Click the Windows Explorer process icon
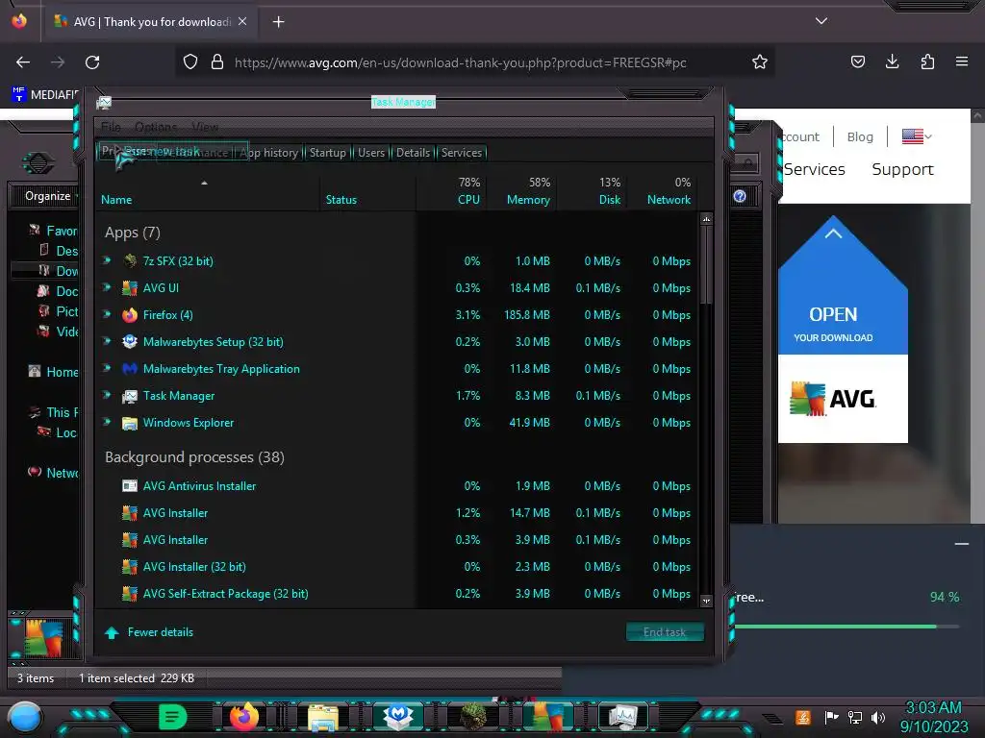 [x=130, y=423]
